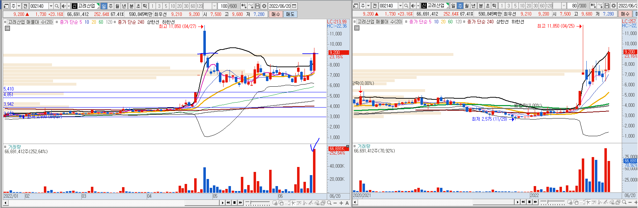
Task: Click the zoom magnifier in left chart bottom toolbar
Action: pos(329,203)
